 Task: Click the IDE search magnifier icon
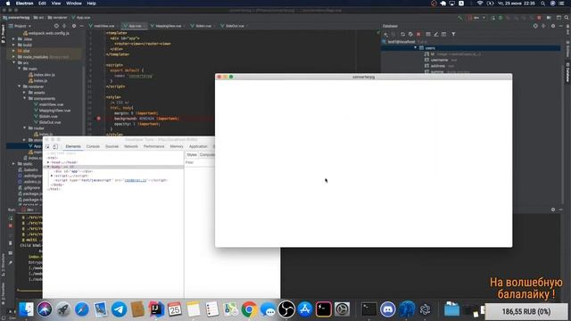coord(567,18)
